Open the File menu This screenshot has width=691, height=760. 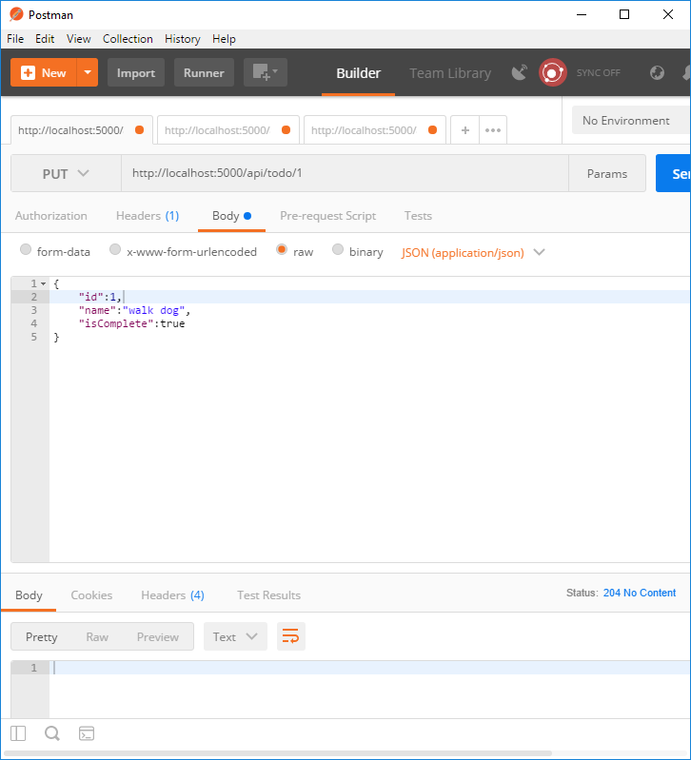pos(15,39)
